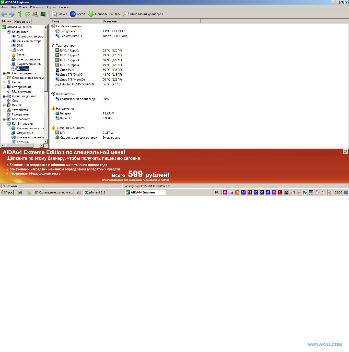The height and width of the screenshot is (352, 349).
Task: Collapse the Компьютер tree node
Action: coord(4,32)
